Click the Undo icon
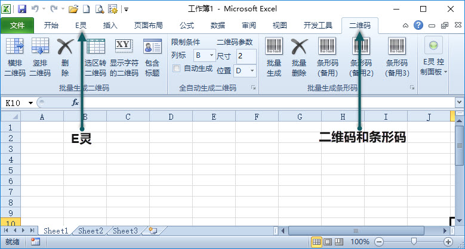This screenshot has height=249, width=465. coord(35,9)
